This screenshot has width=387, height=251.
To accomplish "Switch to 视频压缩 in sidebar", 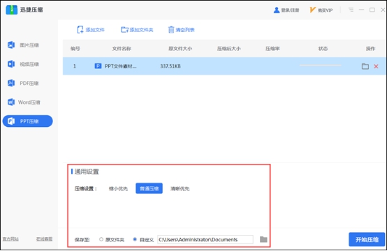I will pos(23,64).
